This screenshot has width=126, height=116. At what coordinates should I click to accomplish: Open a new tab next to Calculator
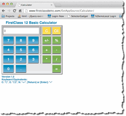click(x=58, y=5)
